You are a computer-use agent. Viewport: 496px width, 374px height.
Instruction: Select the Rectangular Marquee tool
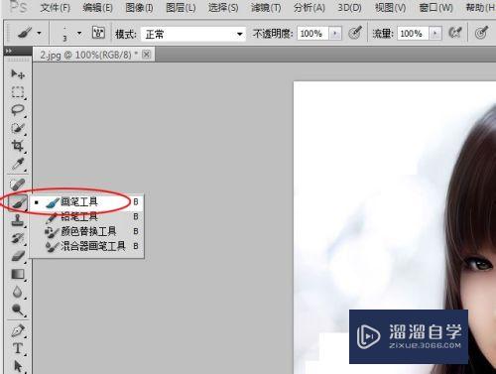[x=18, y=92]
